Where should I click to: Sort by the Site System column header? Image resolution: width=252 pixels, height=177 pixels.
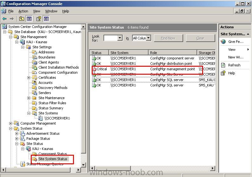tap(129, 53)
